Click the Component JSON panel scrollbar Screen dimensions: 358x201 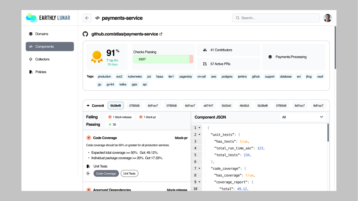(328, 133)
